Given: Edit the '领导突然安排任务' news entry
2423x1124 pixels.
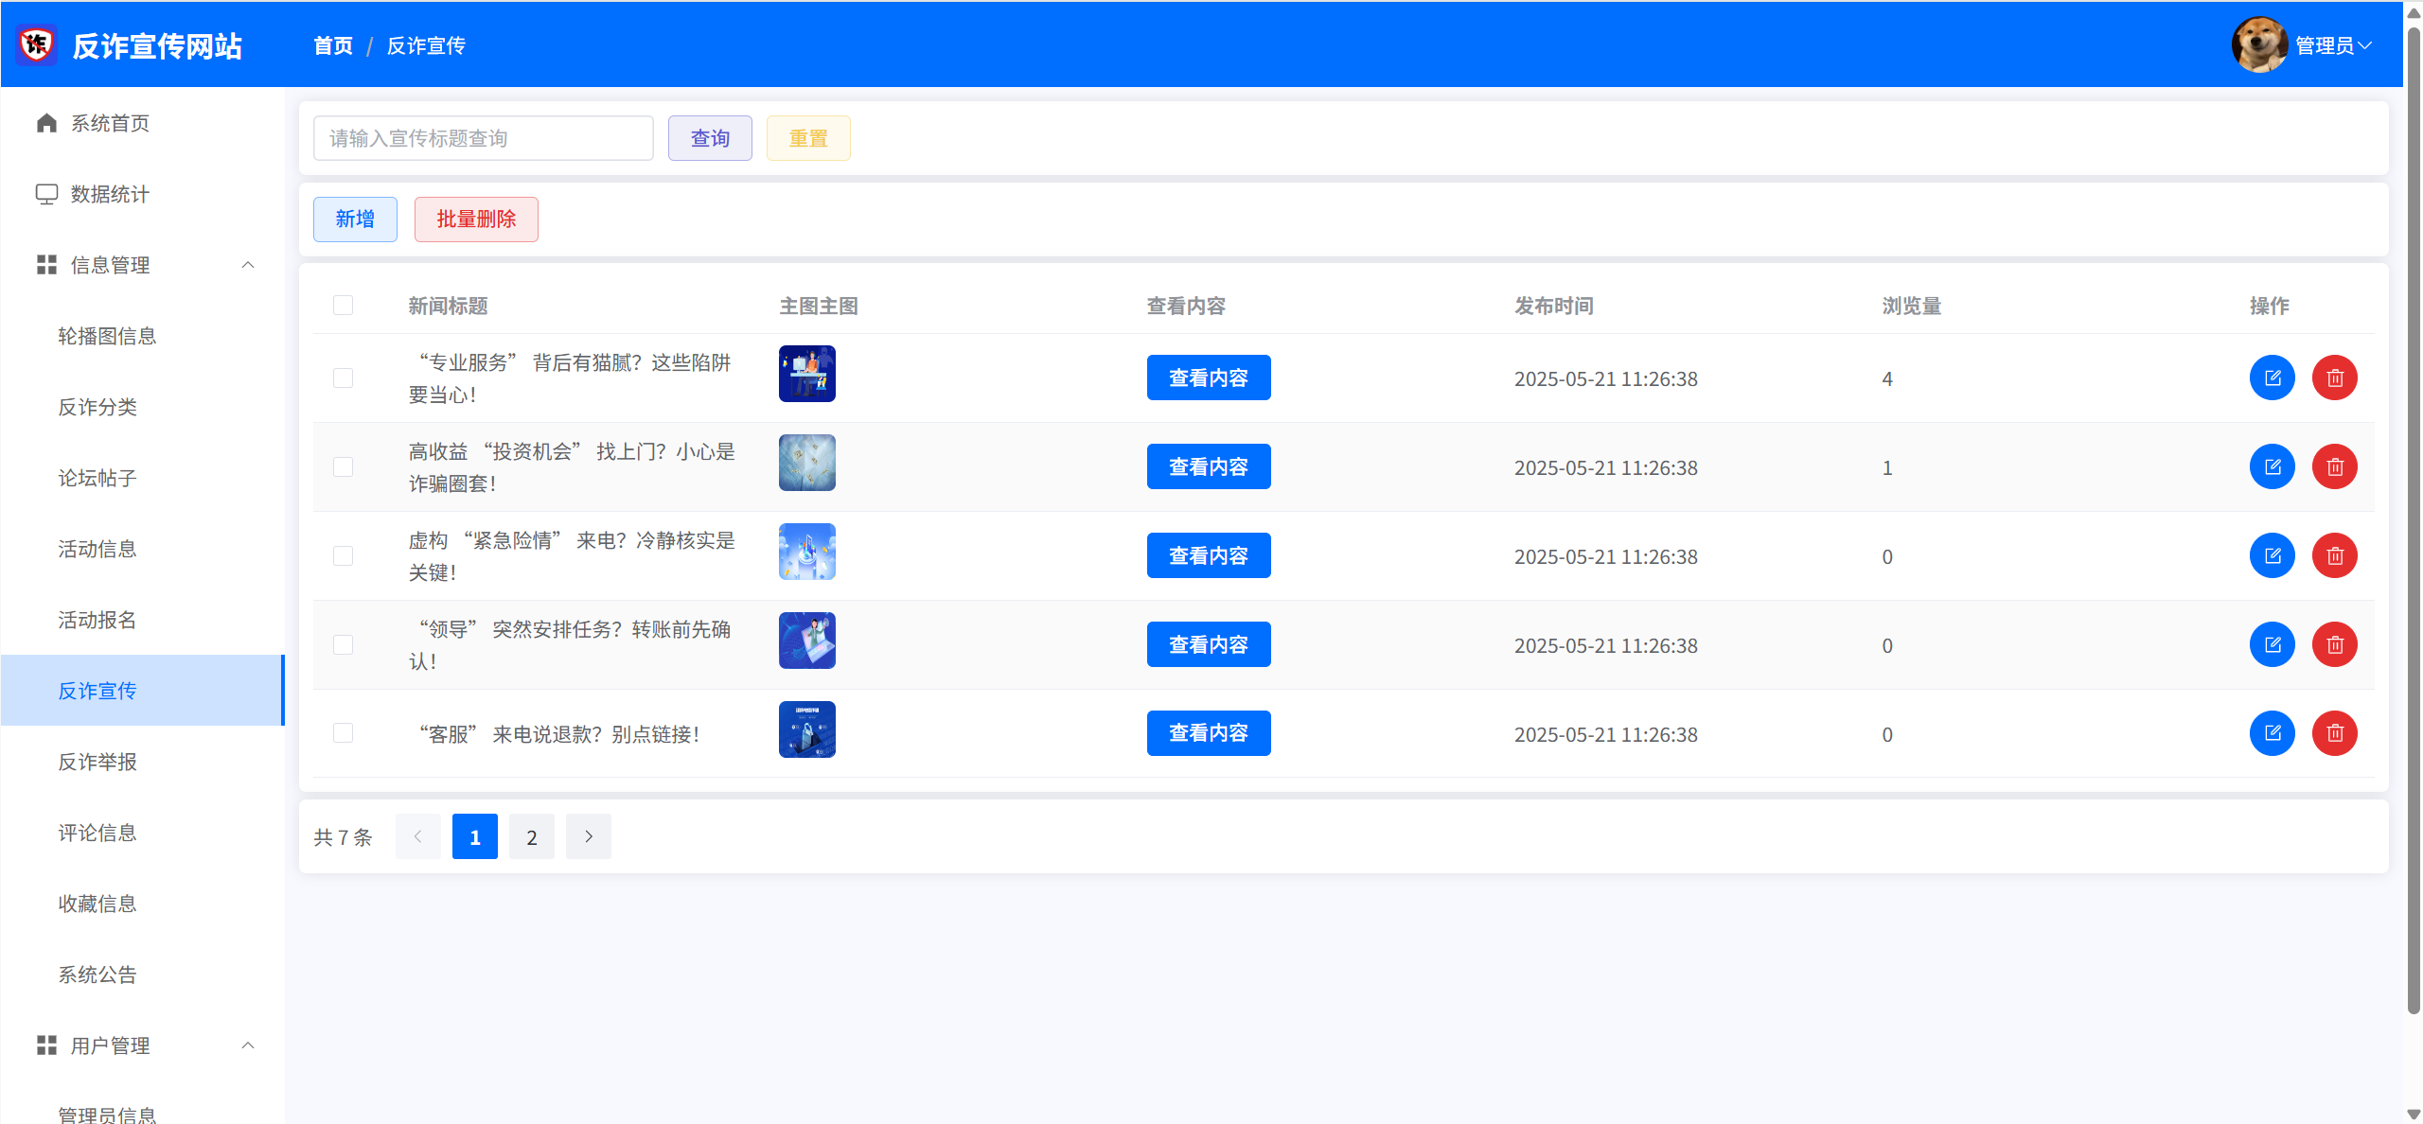Looking at the screenshot, I should point(2272,645).
